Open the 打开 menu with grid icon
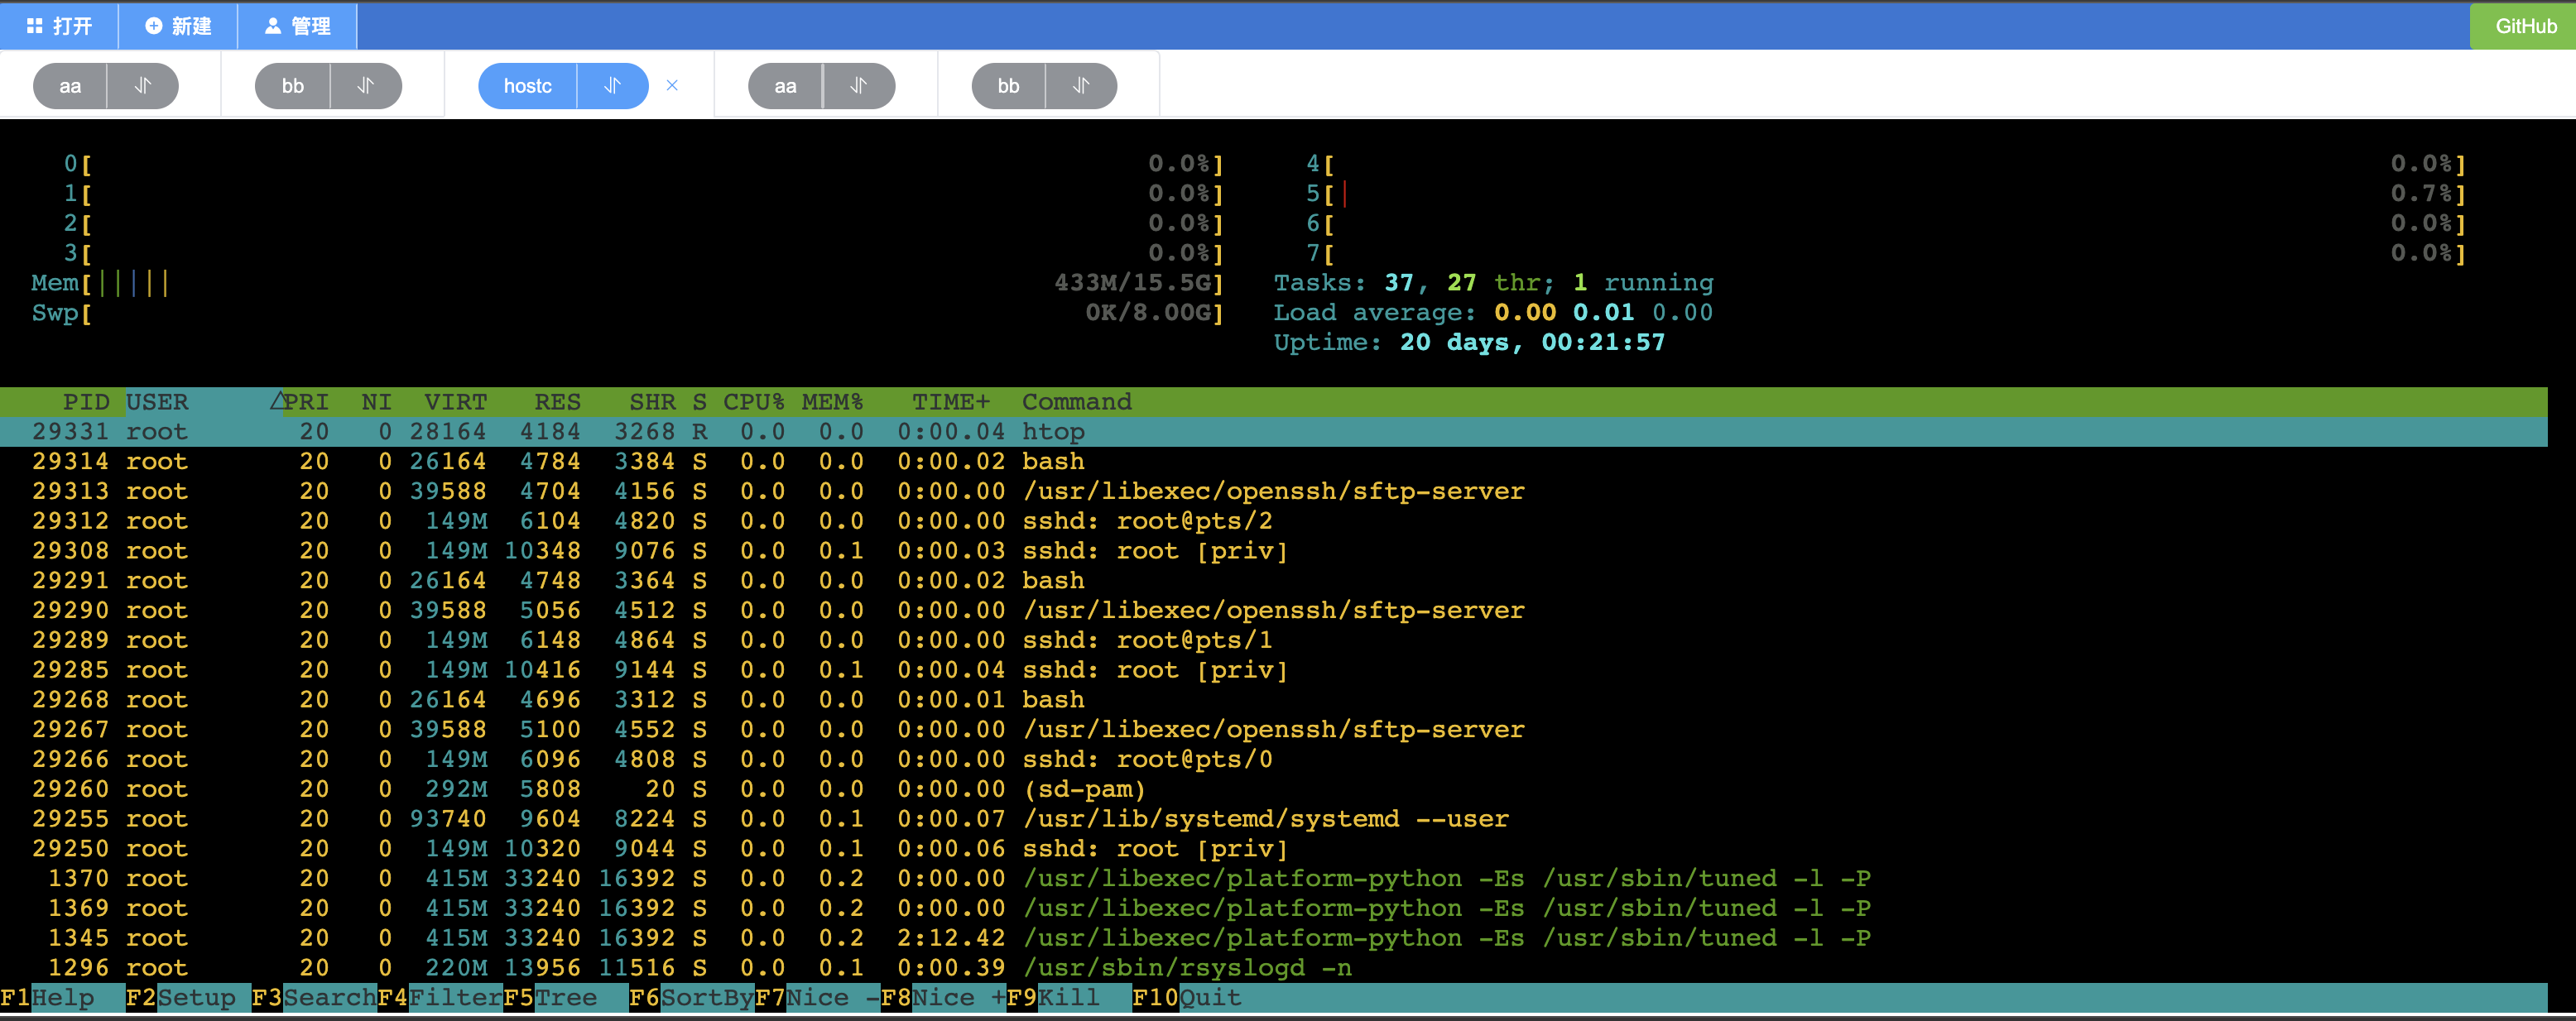The height and width of the screenshot is (1021, 2576). (59, 26)
